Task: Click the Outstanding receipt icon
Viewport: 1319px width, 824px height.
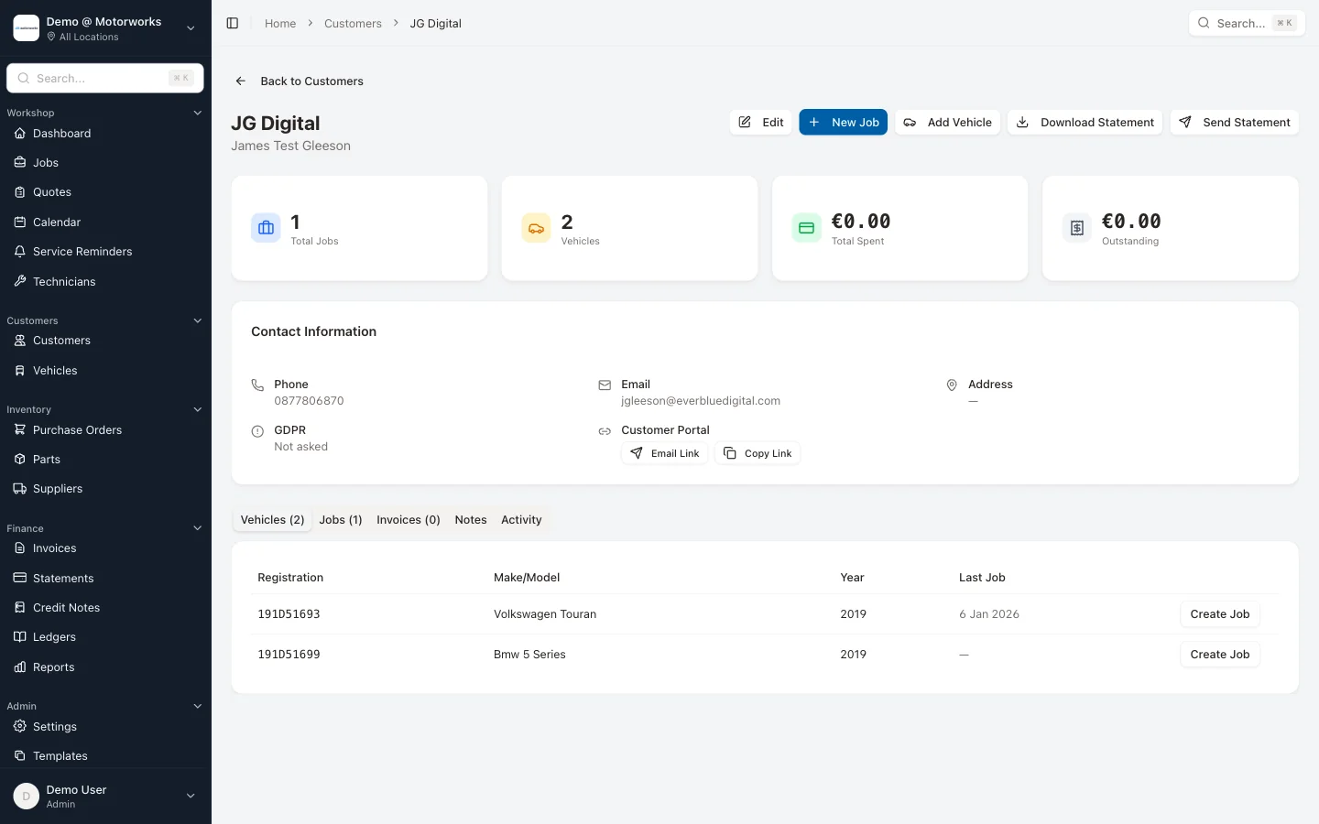Action: pos(1076,228)
